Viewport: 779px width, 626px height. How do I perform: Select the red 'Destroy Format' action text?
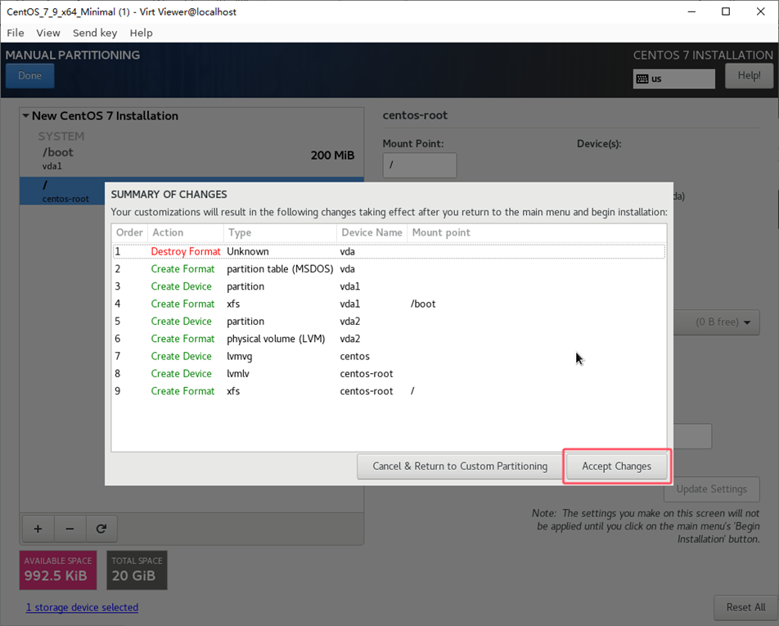click(186, 251)
